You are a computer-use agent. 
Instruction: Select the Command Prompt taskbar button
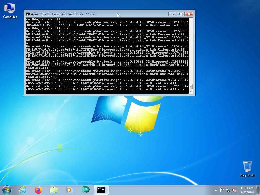pyautogui.click(x=101, y=190)
